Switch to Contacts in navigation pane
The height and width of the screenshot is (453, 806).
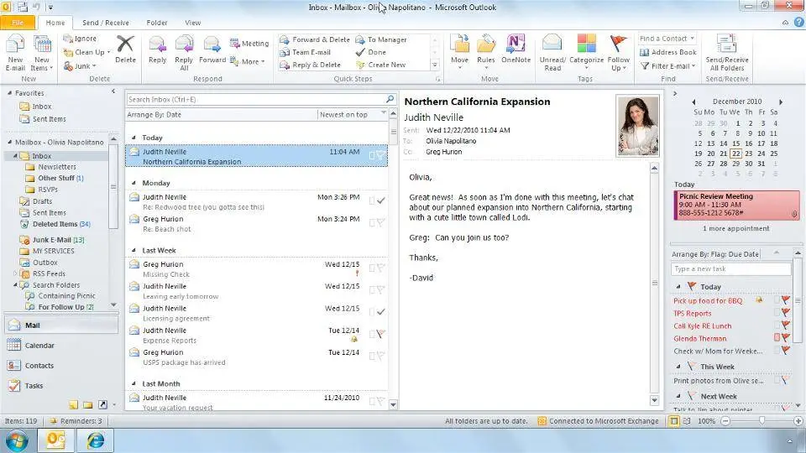pyautogui.click(x=60, y=366)
